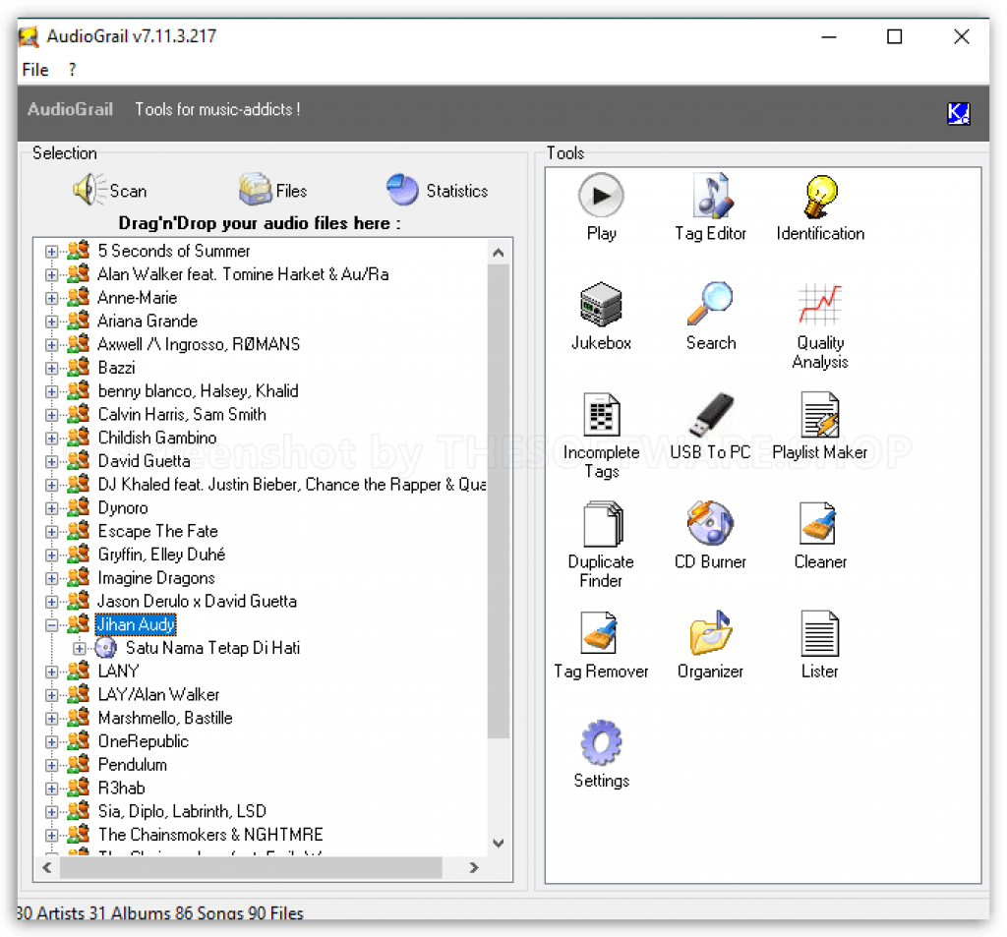Open the Playlist Maker tool
This screenshot has width=1007, height=937.
(x=820, y=426)
